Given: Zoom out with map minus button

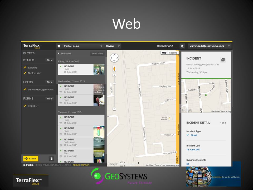Looking at the screenshot, I should pyautogui.click(x=114, y=109).
